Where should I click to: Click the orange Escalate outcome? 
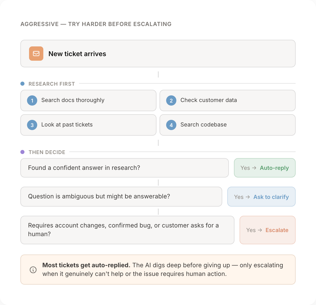pos(267,230)
